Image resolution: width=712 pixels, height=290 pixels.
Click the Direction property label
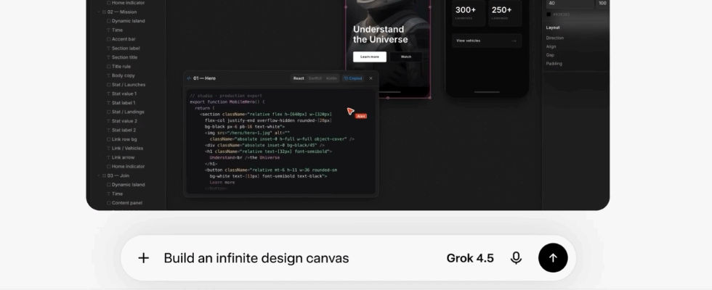554,38
